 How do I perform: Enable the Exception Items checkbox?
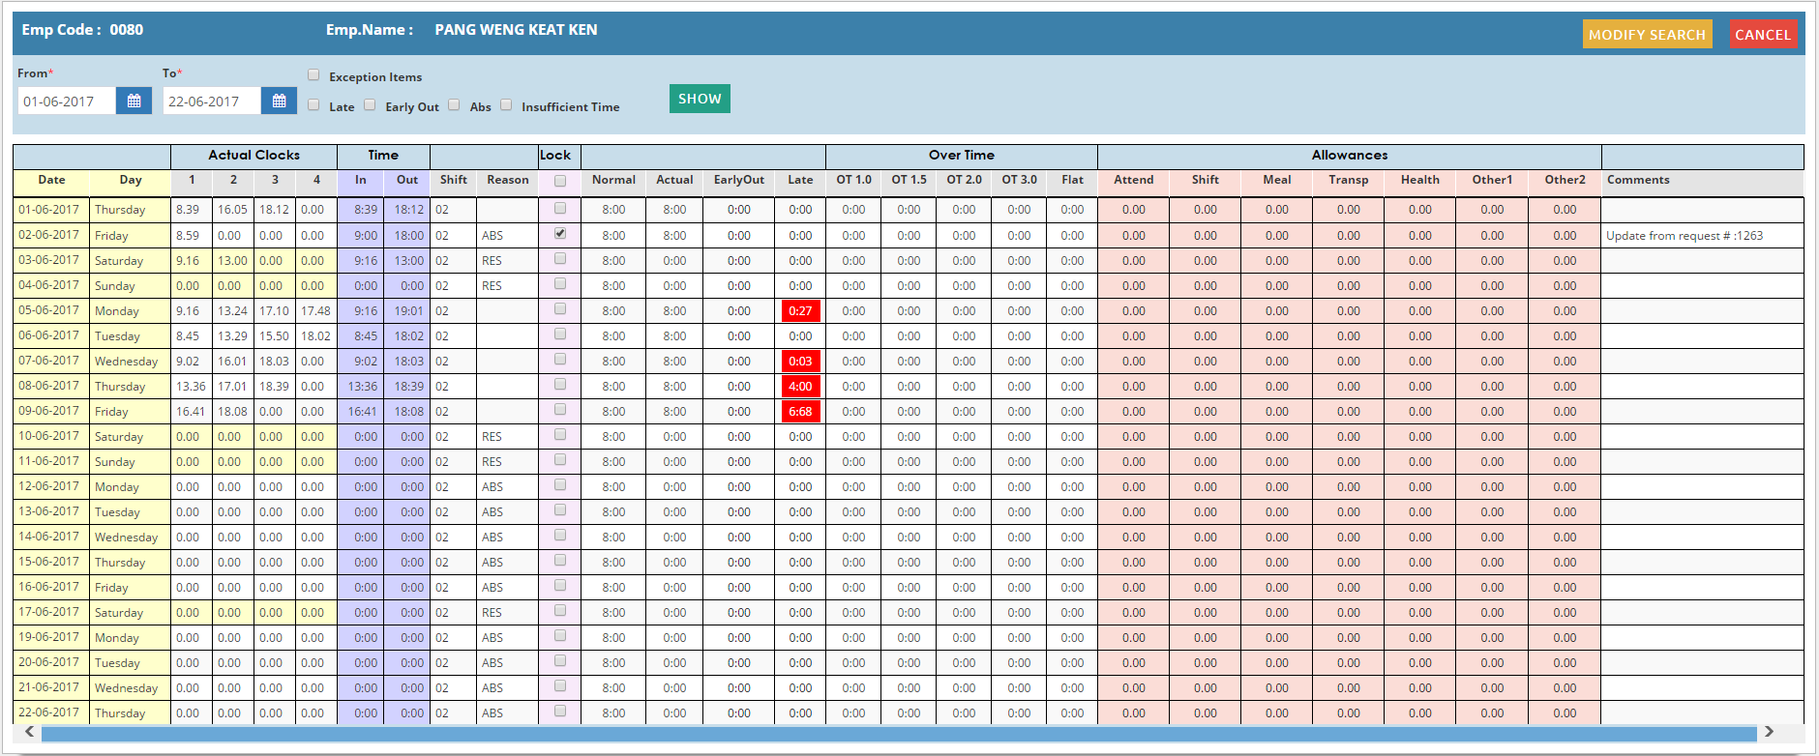tap(313, 75)
